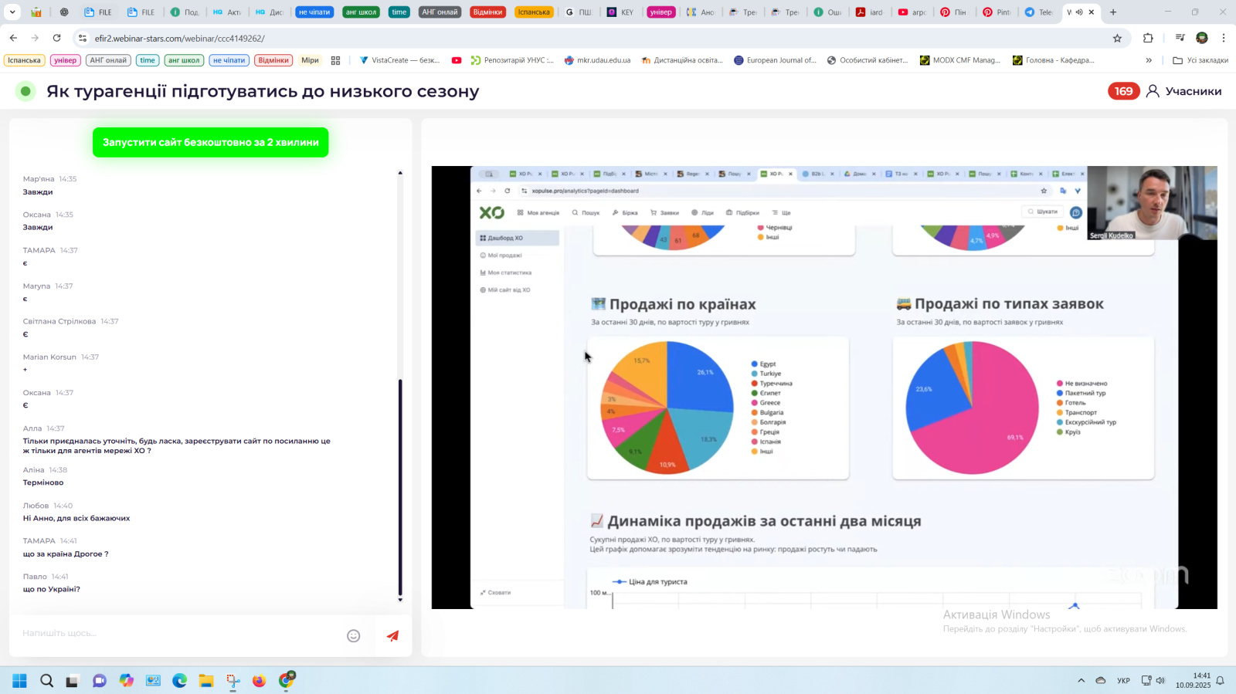1236x694 pixels.
Task: Open Windows taskbar search
Action: (46, 680)
